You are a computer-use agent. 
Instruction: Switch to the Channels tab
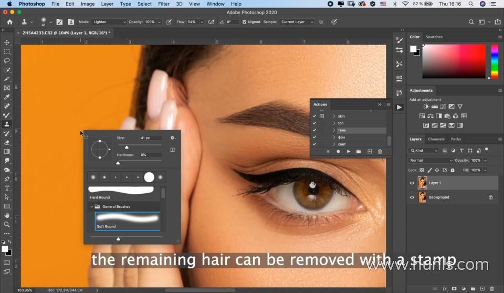pyautogui.click(x=436, y=139)
